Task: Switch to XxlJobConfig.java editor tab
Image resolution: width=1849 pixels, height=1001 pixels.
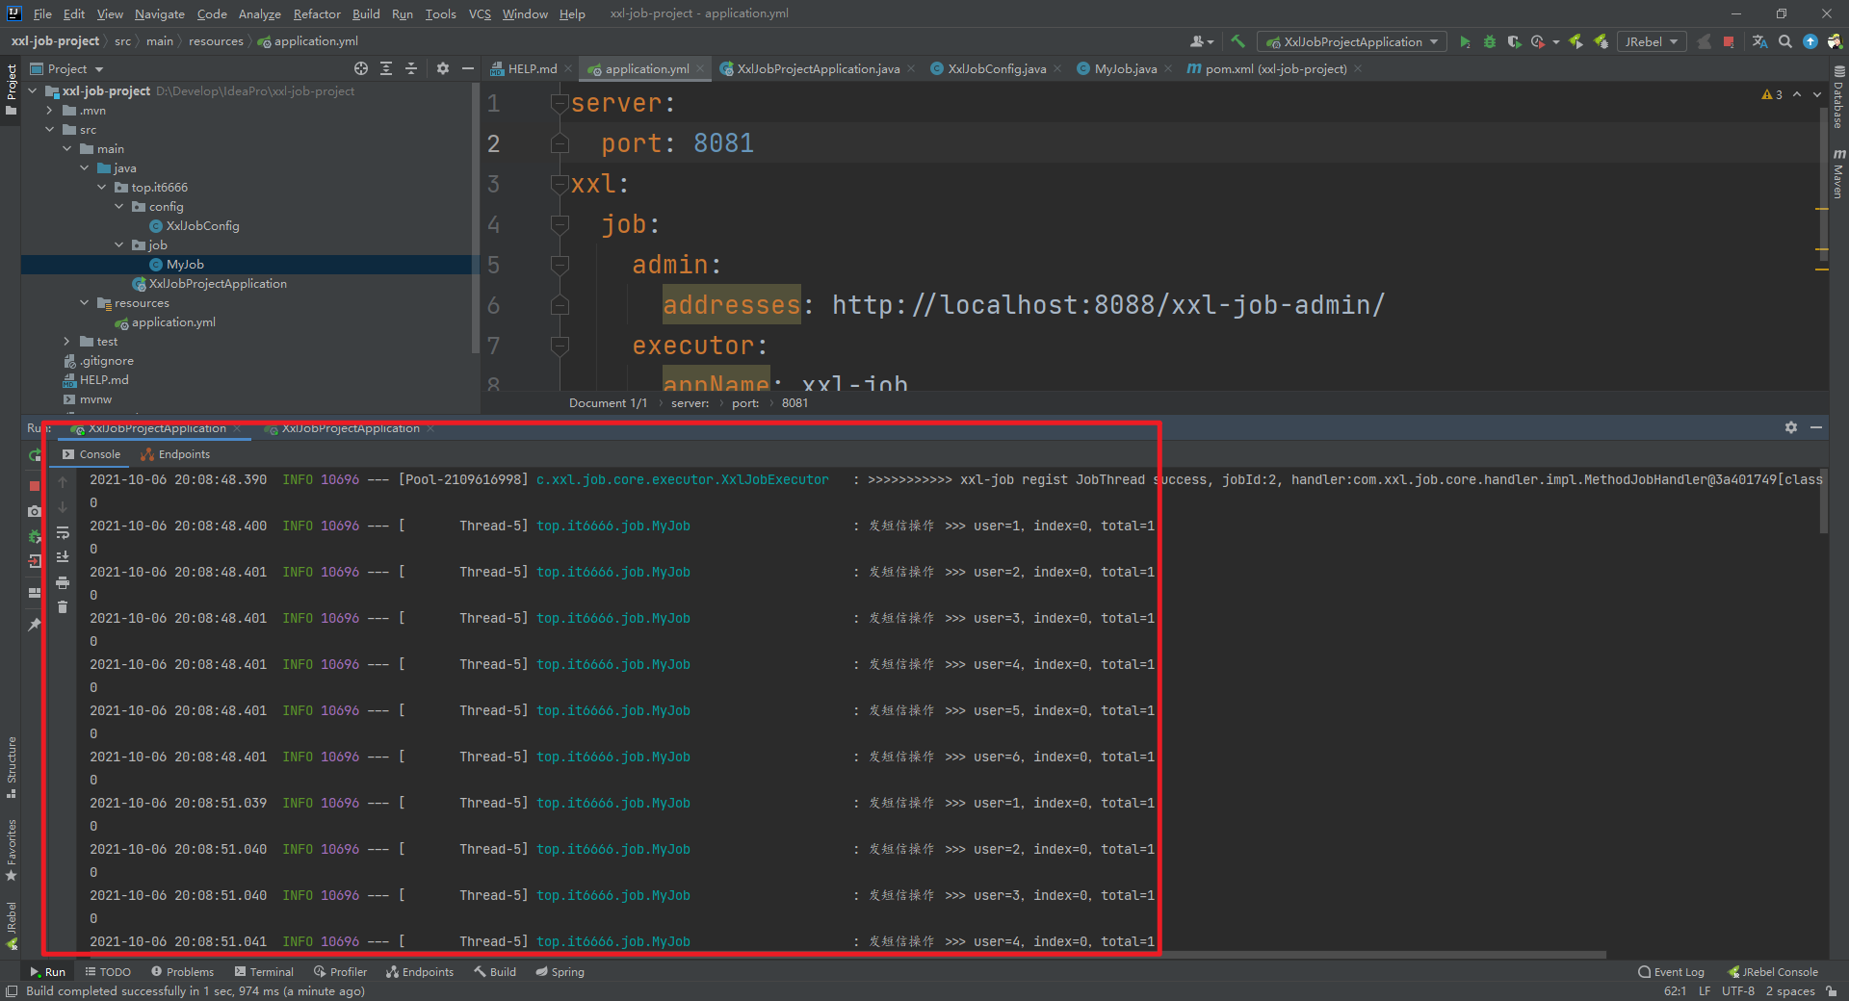Action: 996,68
